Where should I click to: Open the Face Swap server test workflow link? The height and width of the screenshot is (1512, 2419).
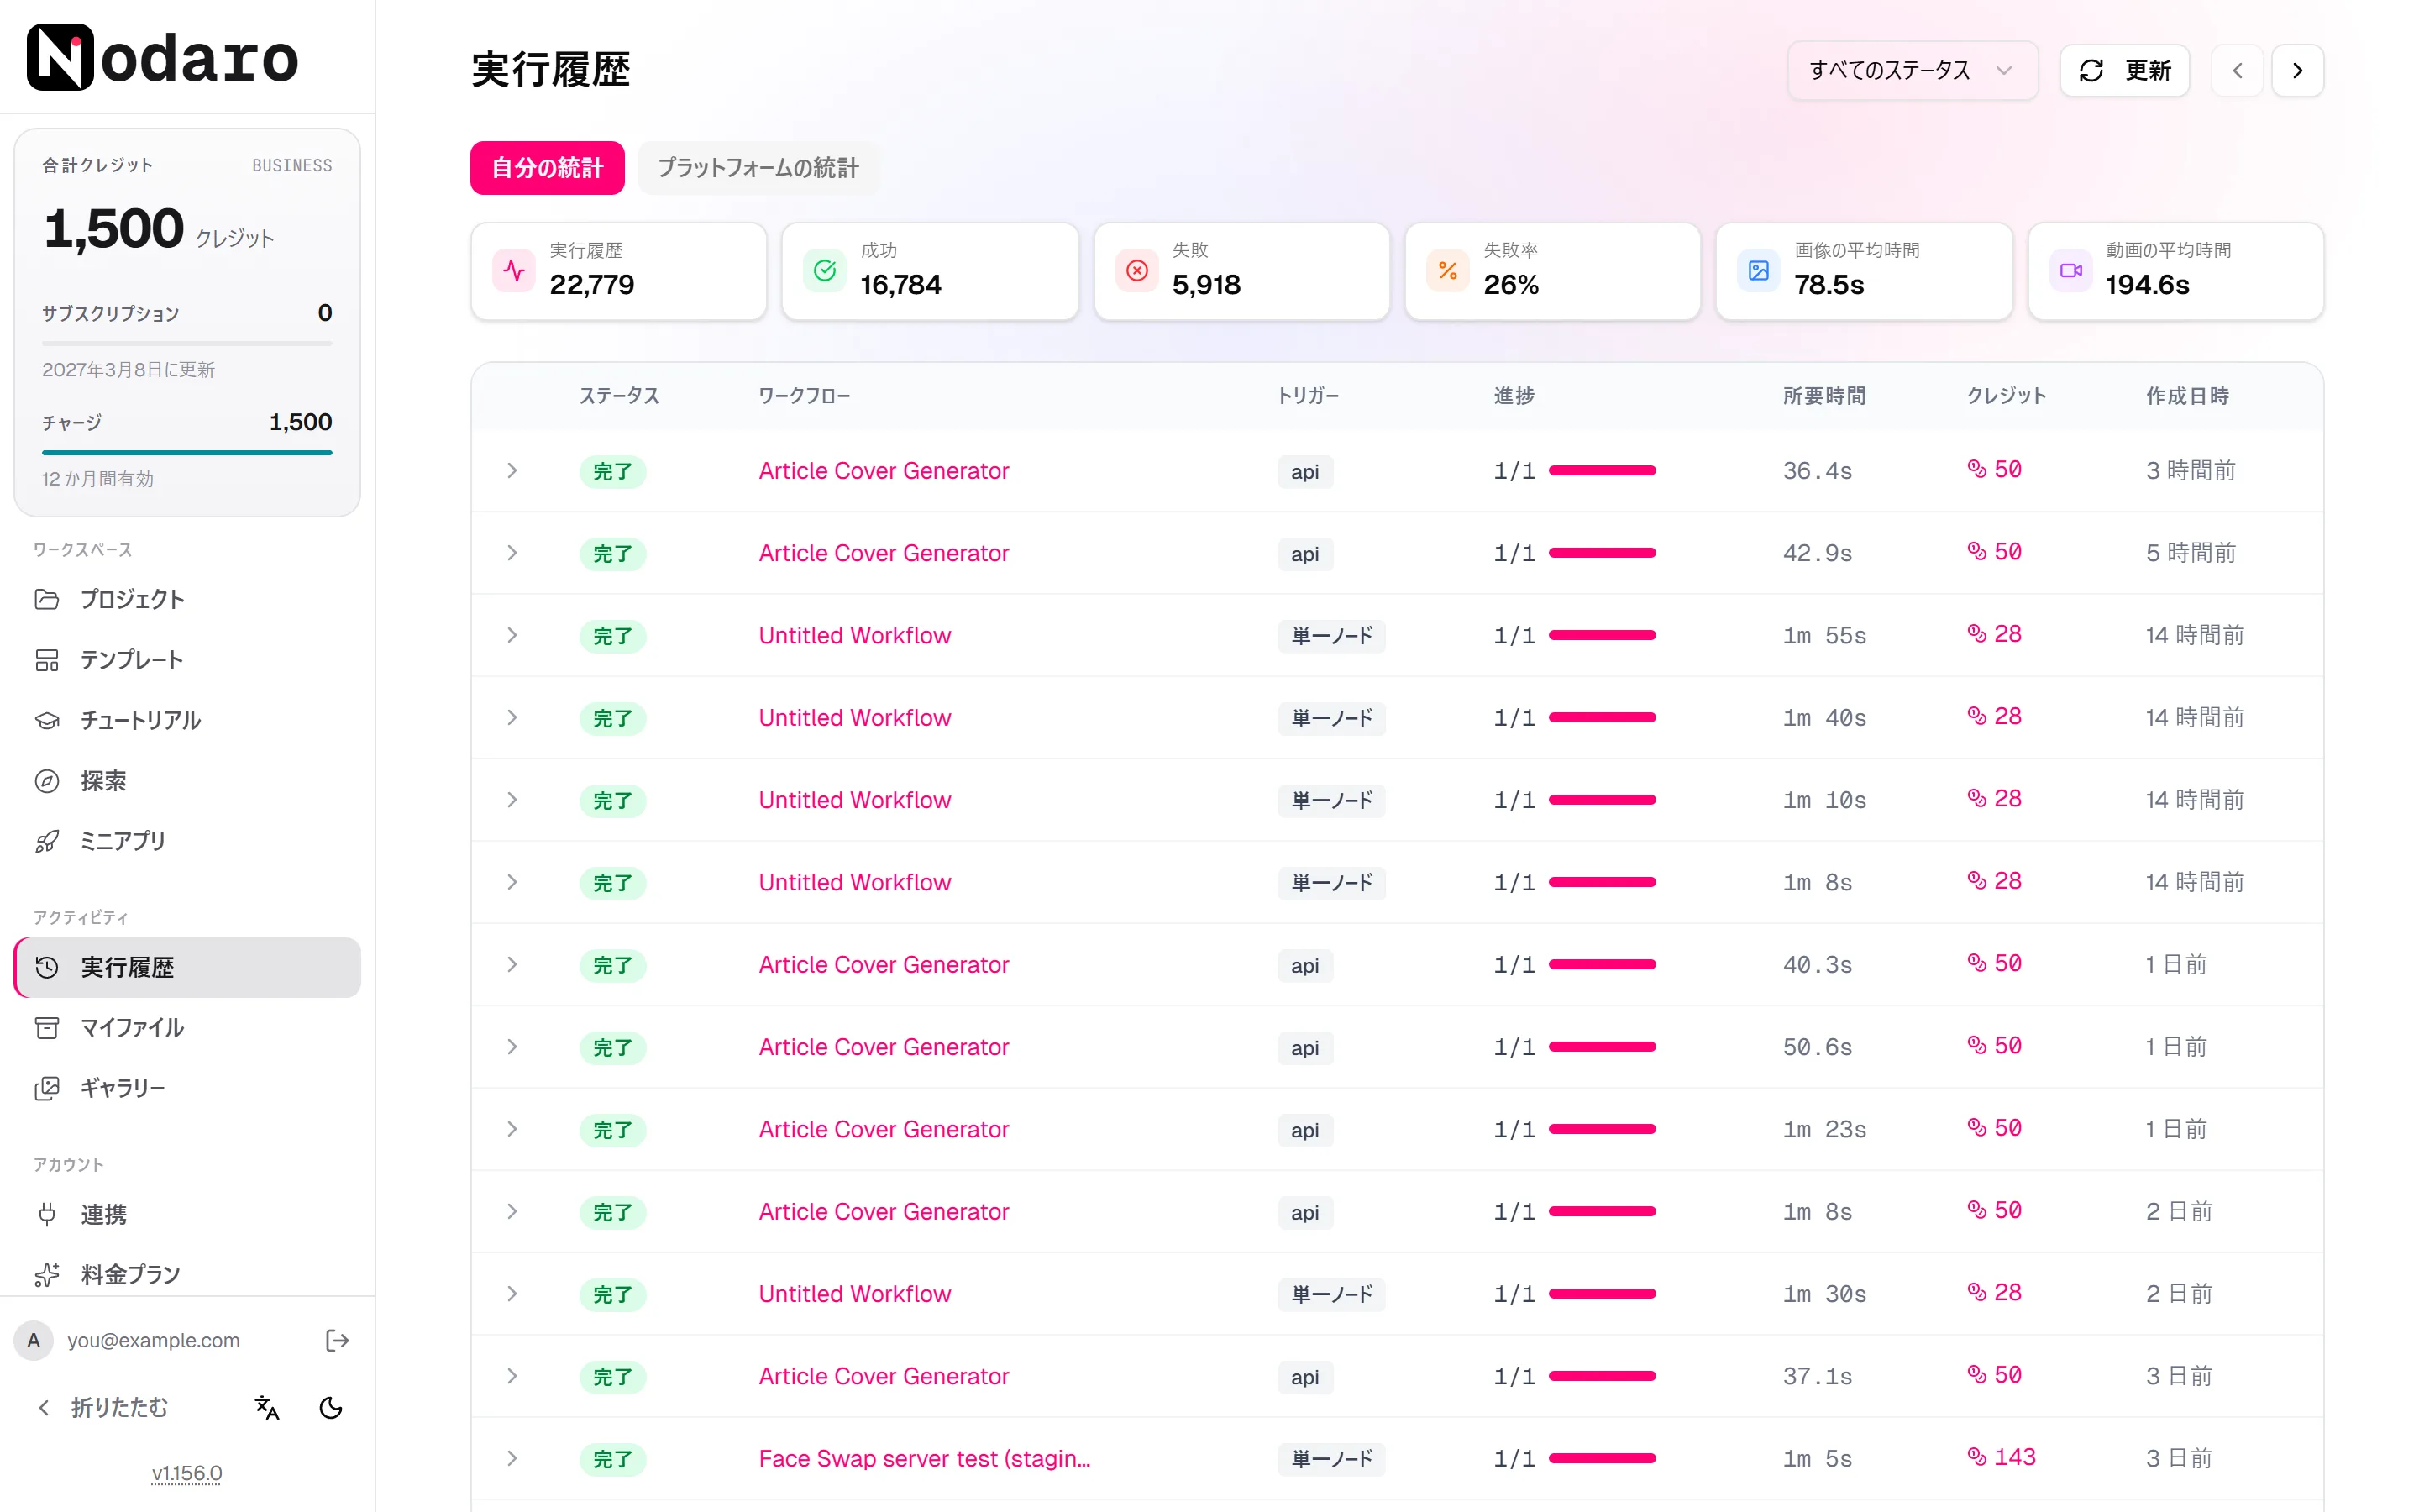pyautogui.click(x=925, y=1459)
